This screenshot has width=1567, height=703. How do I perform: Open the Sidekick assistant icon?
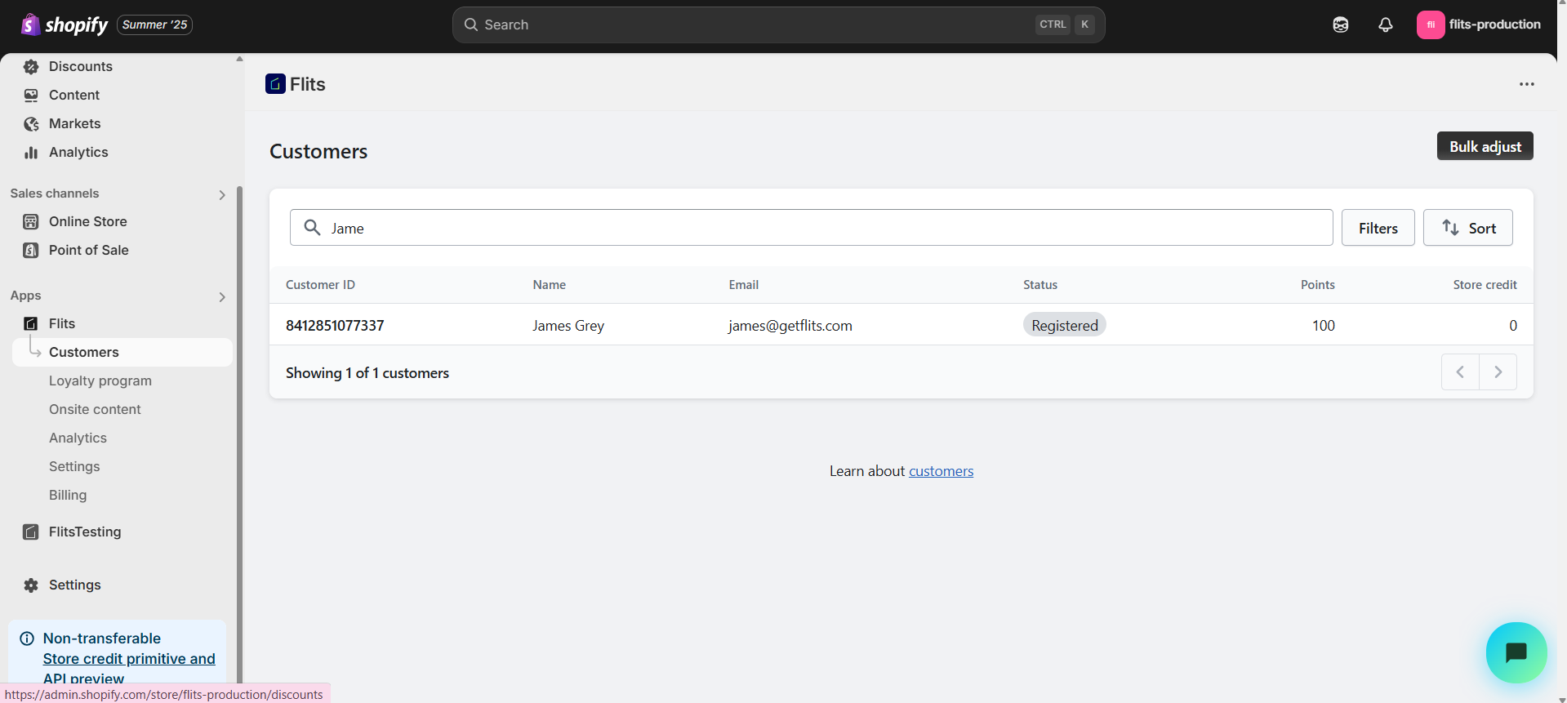pos(1341,24)
